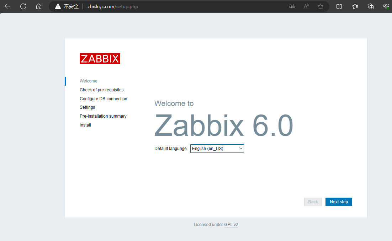Click the Welcome to heading text
Viewport: 392px width, 241px height.
coord(174,103)
